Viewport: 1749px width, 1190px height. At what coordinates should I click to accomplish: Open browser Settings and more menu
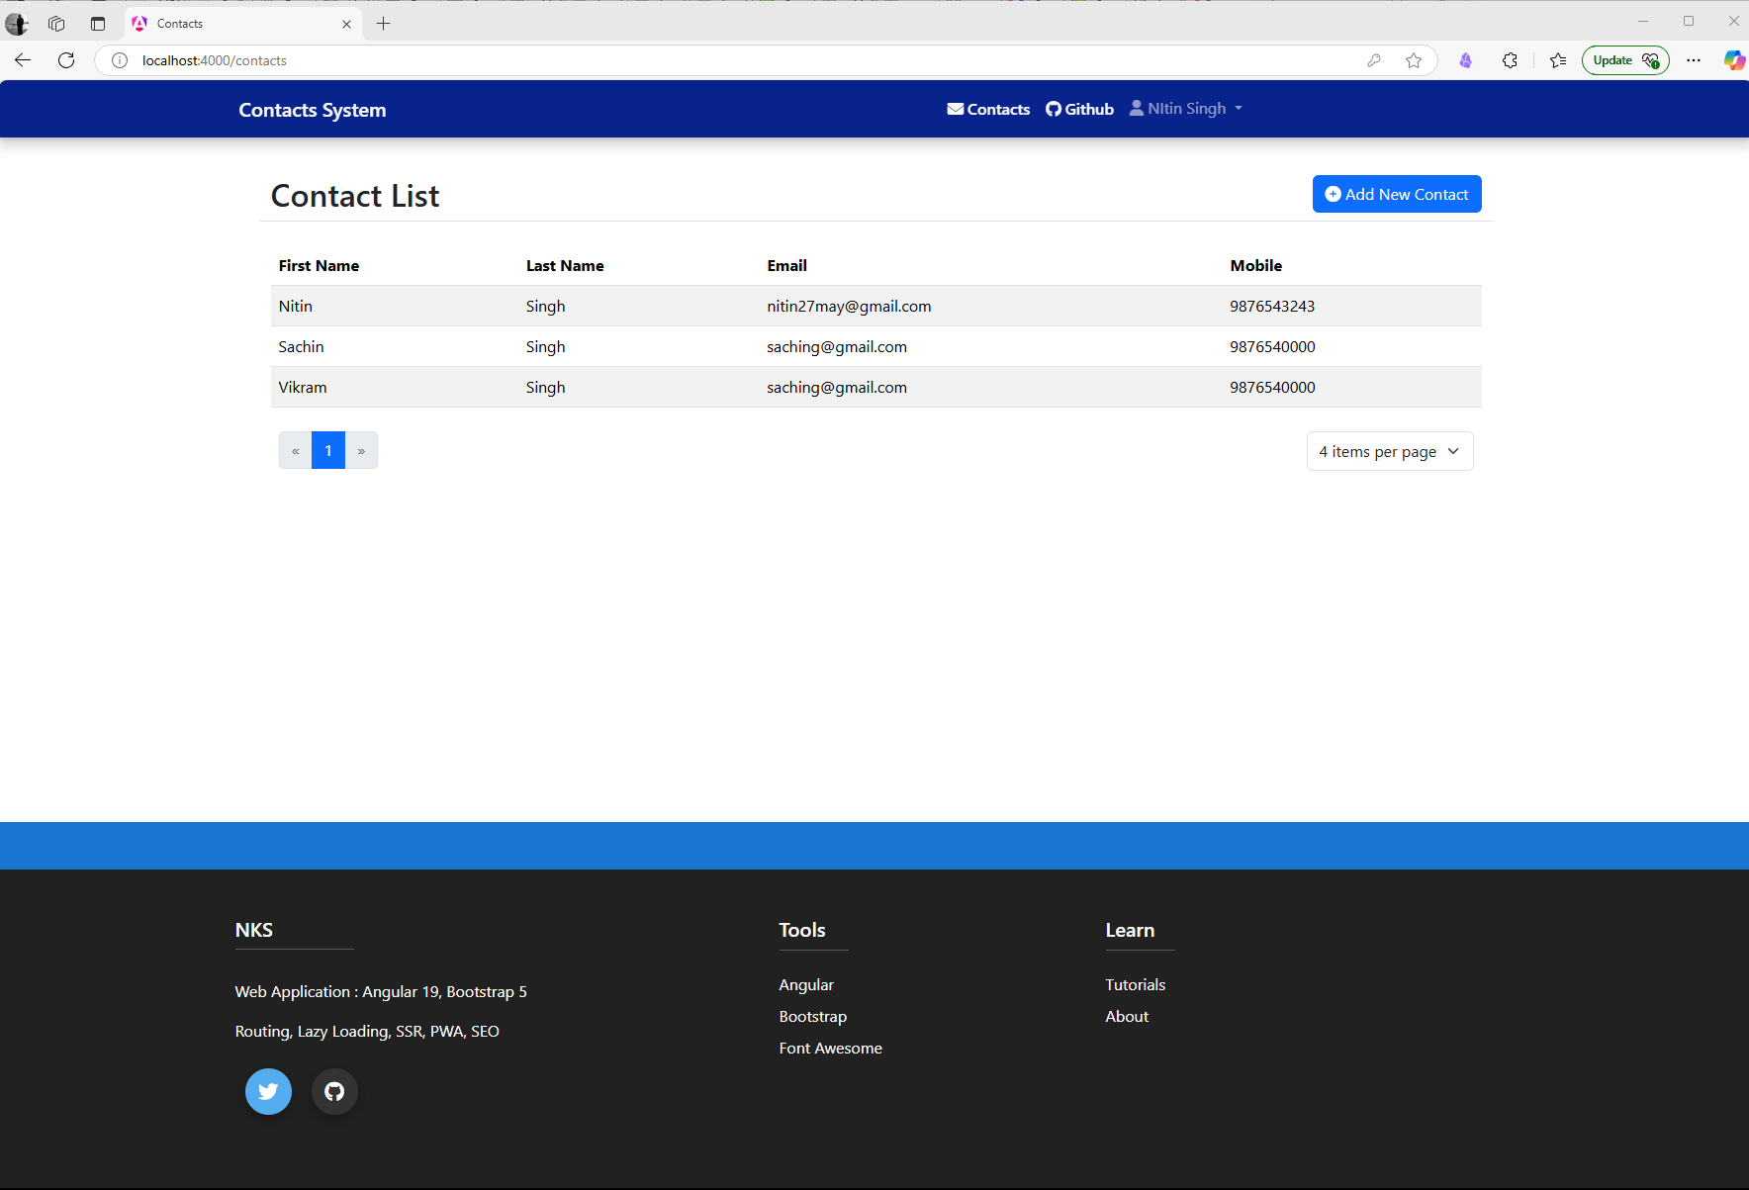(x=1694, y=60)
